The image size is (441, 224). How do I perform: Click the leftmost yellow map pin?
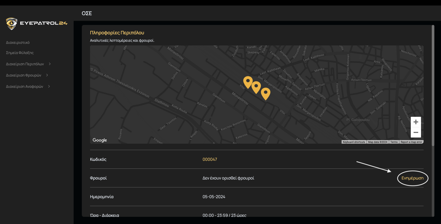coord(248,82)
